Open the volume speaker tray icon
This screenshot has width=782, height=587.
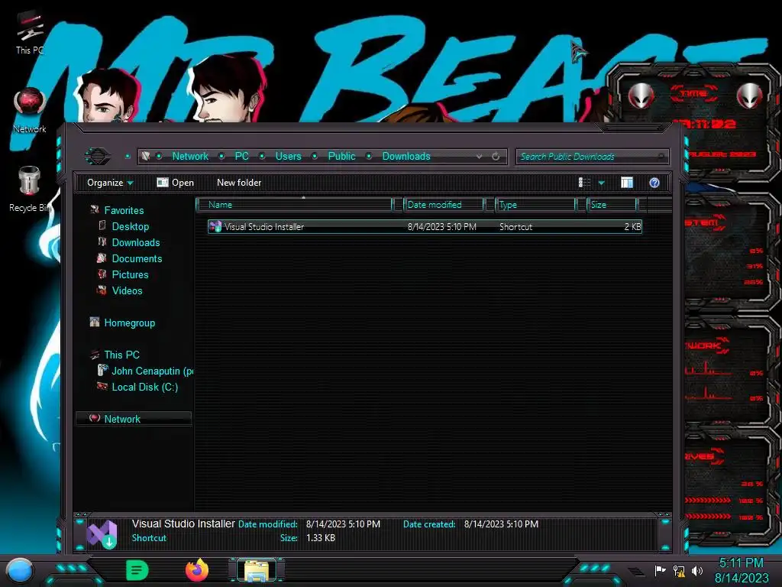pyautogui.click(x=697, y=570)
